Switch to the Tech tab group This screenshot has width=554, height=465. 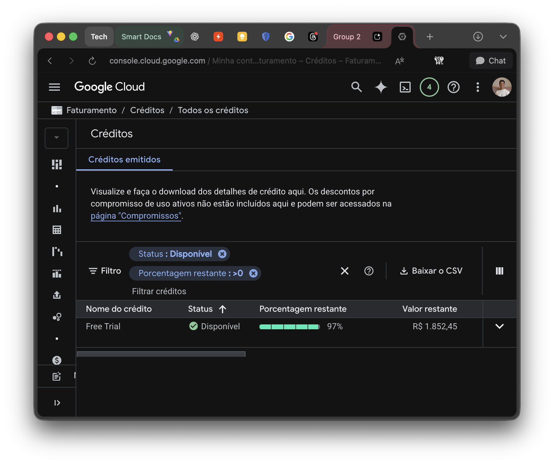99,37
